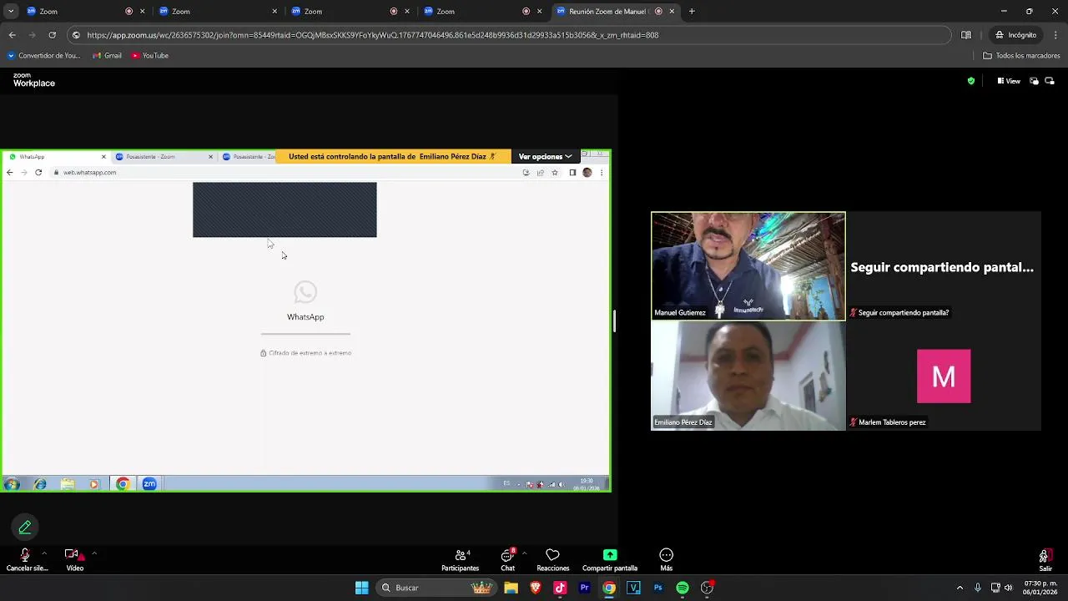1068x601 pixels.
Task: Open File Explorer from the taskbar
Action: (511, 588)
